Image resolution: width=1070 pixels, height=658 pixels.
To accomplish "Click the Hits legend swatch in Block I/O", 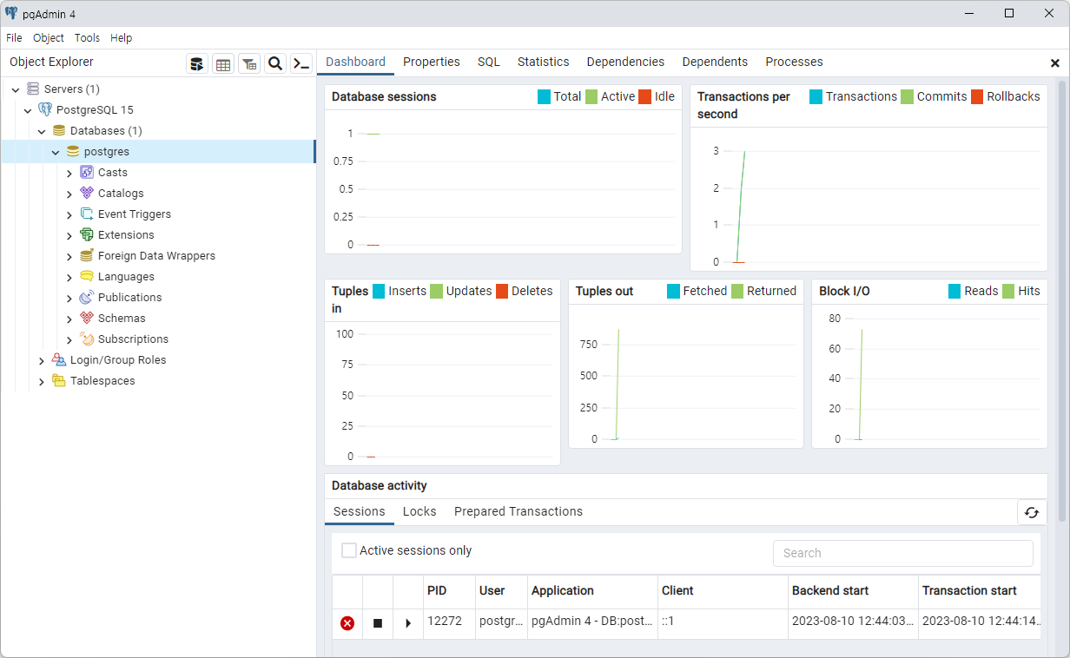I will click(1008, 292).
